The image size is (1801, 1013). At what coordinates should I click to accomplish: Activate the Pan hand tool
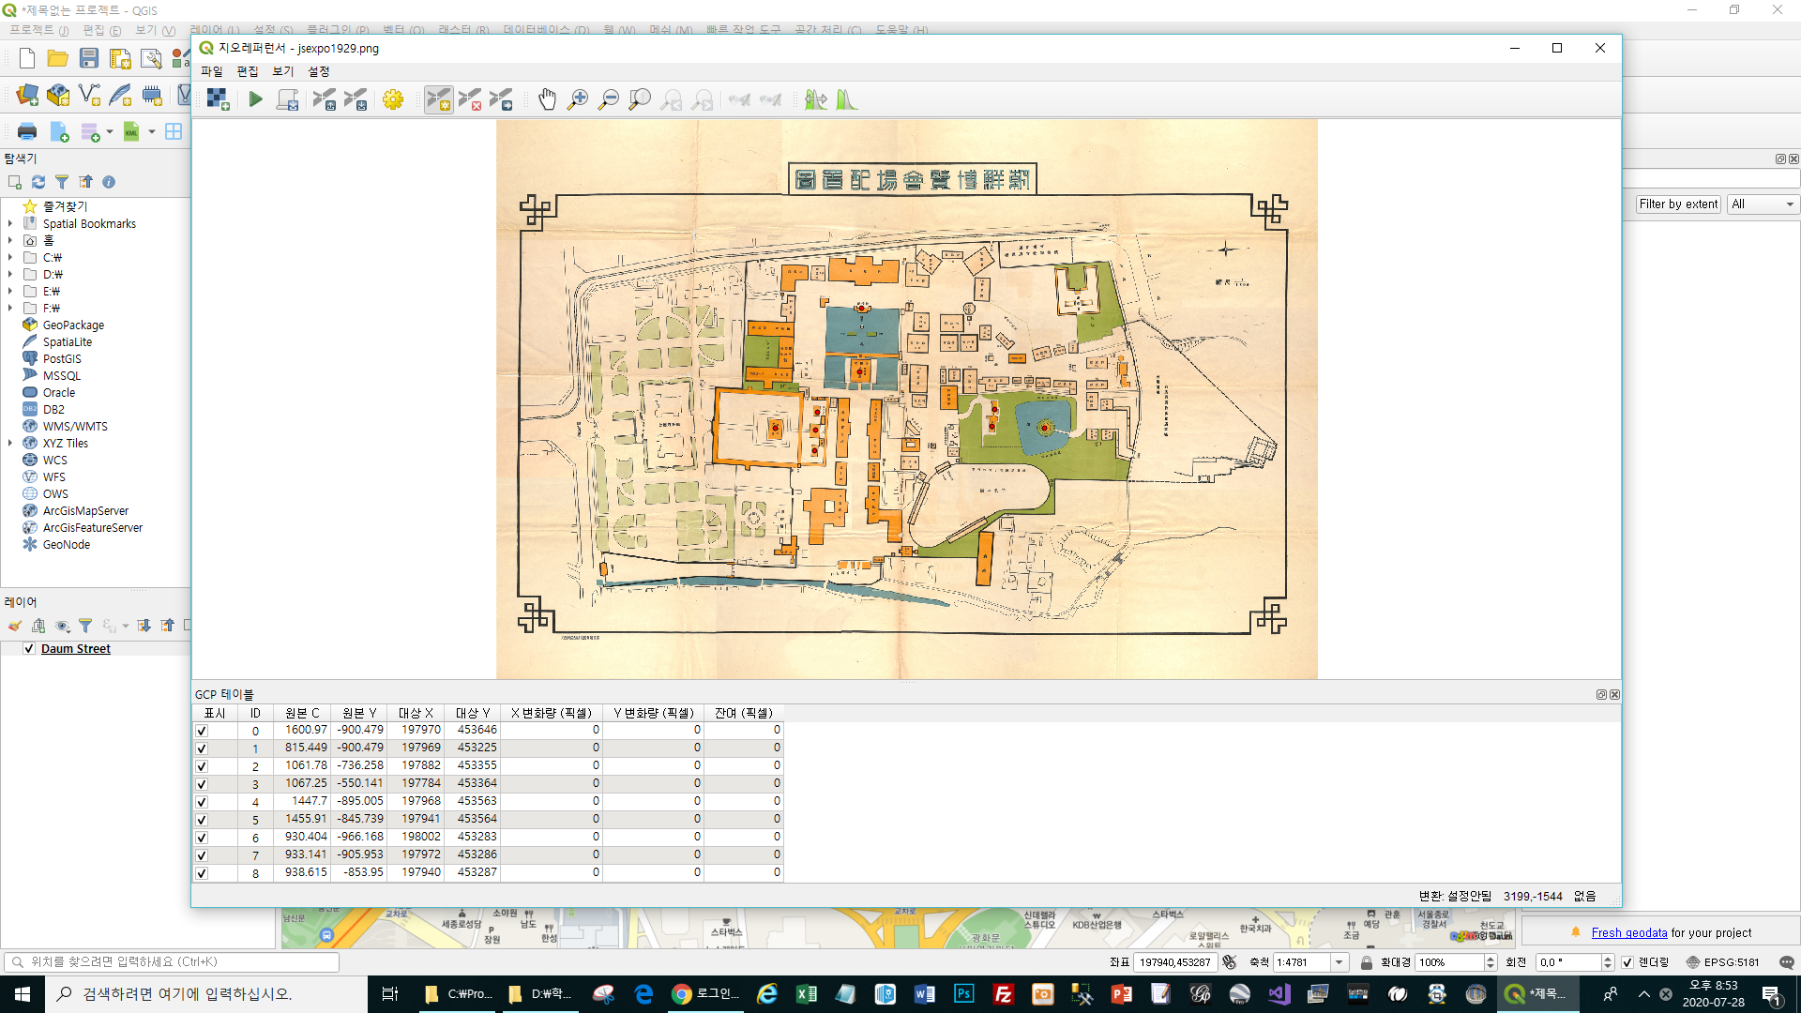tap(547, 99)
